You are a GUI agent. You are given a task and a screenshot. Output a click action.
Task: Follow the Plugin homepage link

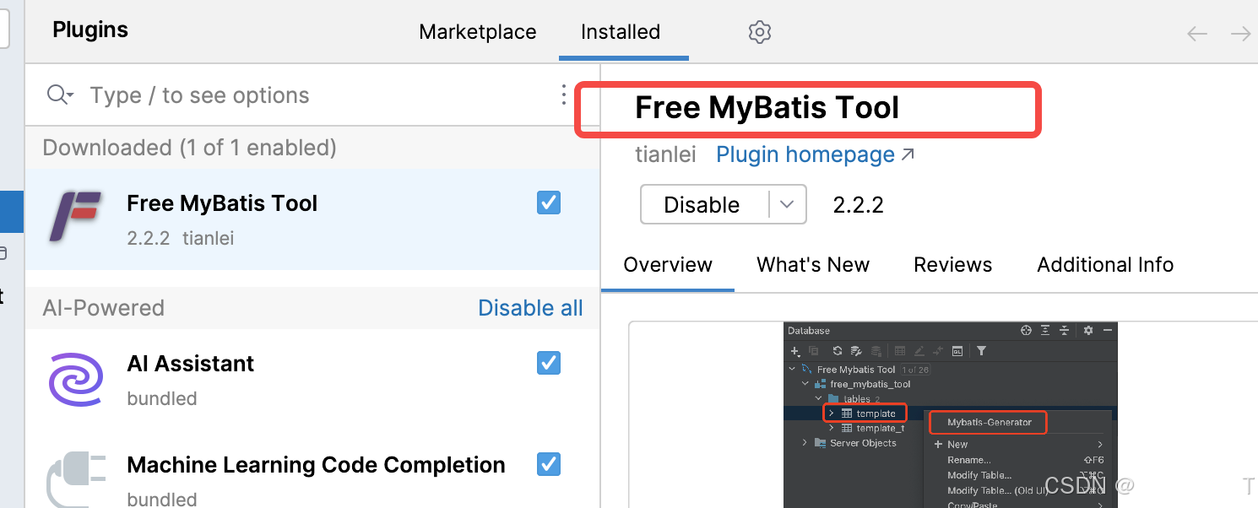pos(805,154)
